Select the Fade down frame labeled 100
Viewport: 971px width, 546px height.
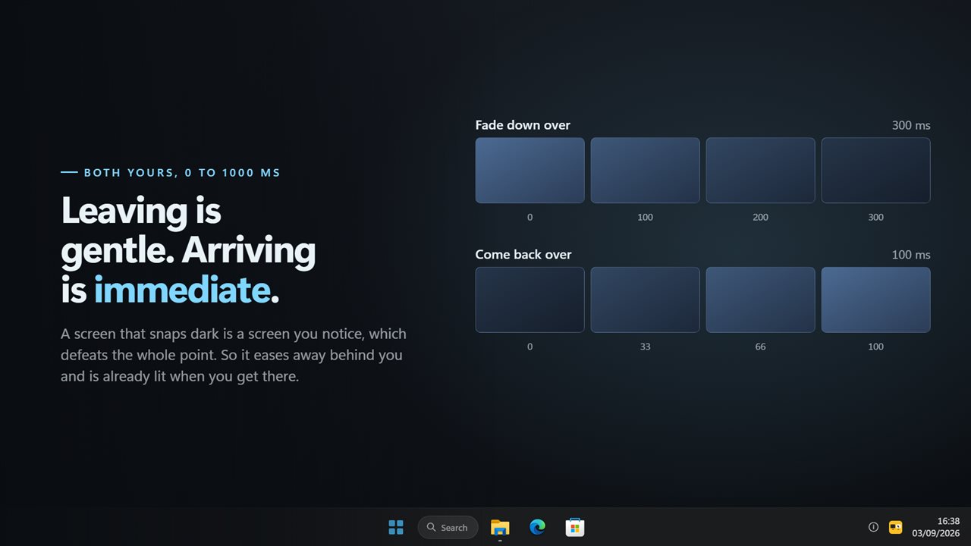click(646, 170)
